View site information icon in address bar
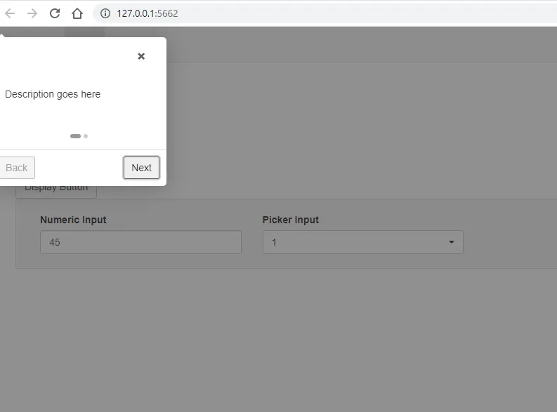 click(x=105, y=13)
